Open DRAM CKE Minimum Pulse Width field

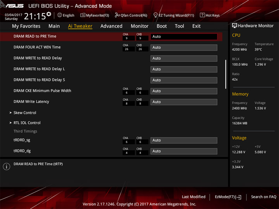(x=184, y=91)
